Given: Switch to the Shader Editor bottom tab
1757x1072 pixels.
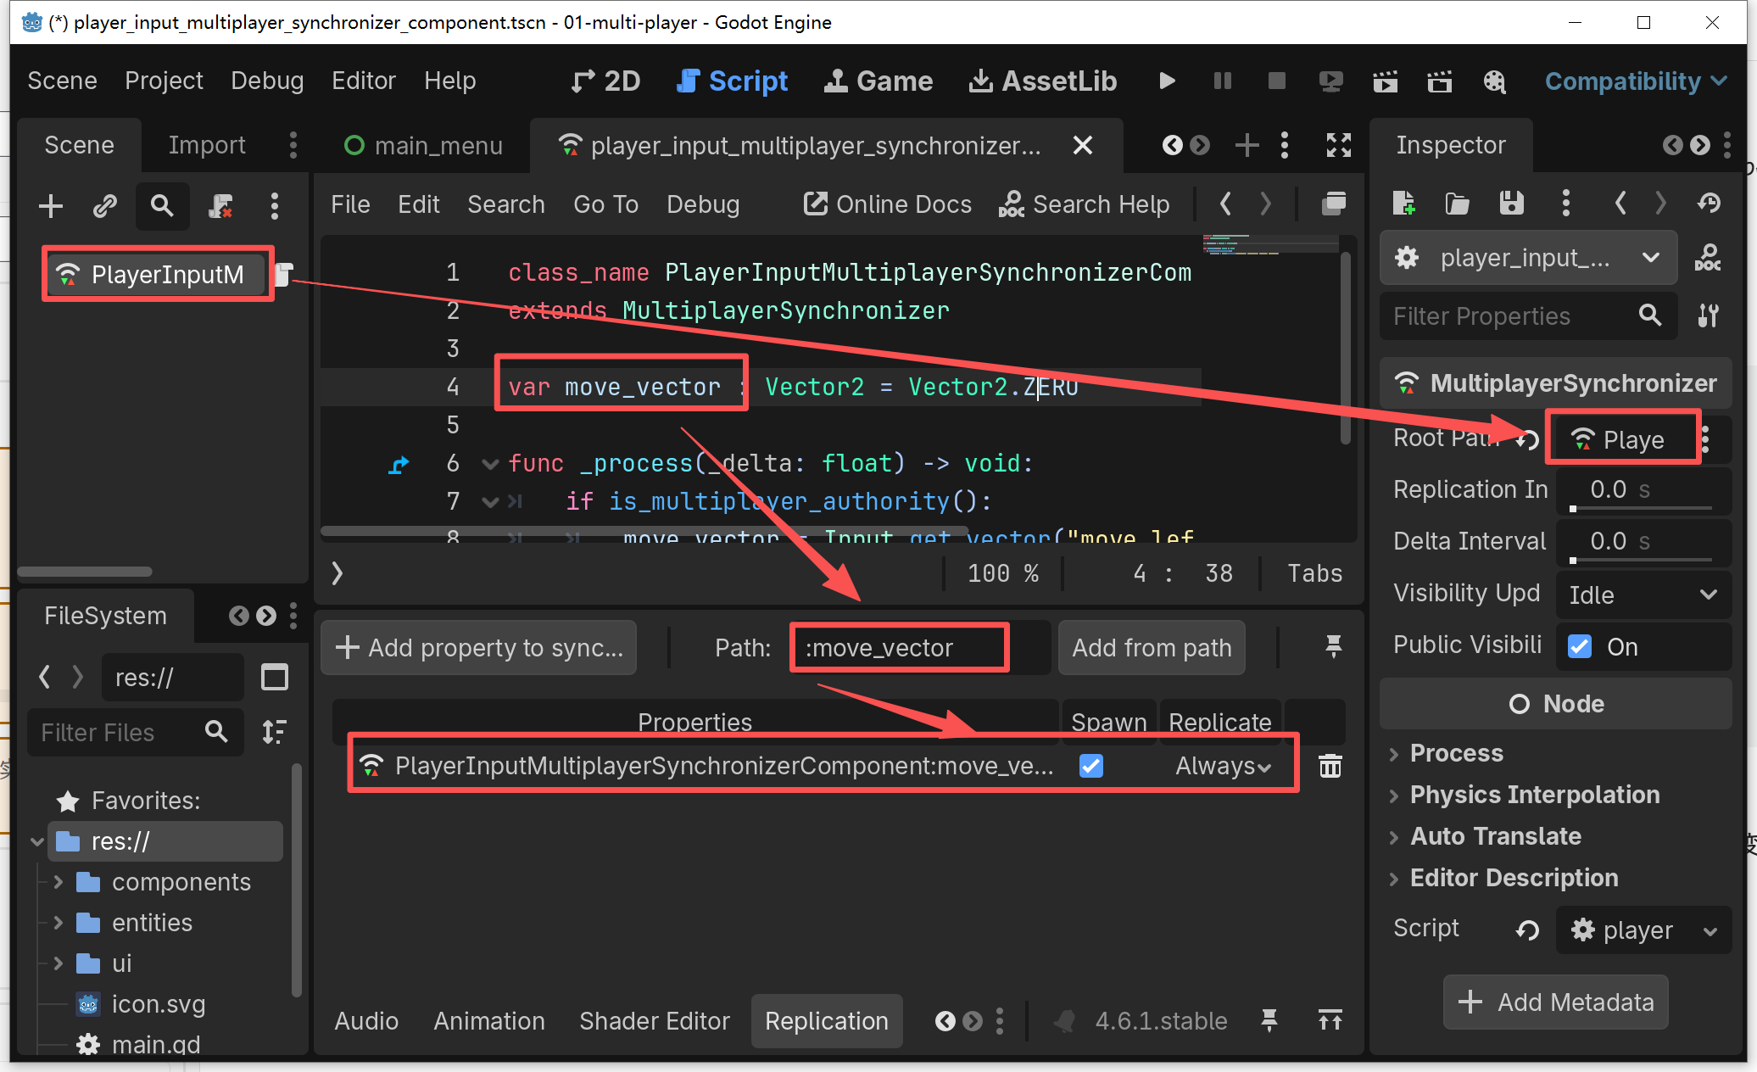Looking at the screenshot, I should tap(654, 1020).
